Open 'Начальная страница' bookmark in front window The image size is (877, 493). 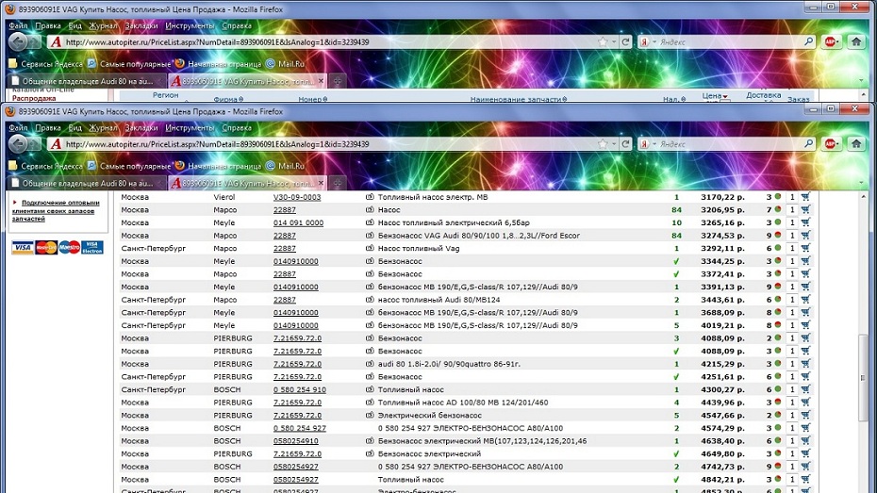218,166
